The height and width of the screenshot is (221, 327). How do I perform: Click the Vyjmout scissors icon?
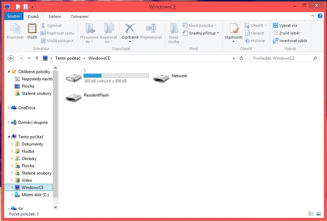(43, 26)
